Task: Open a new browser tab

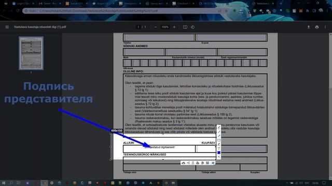Action: tap(281, 4)
